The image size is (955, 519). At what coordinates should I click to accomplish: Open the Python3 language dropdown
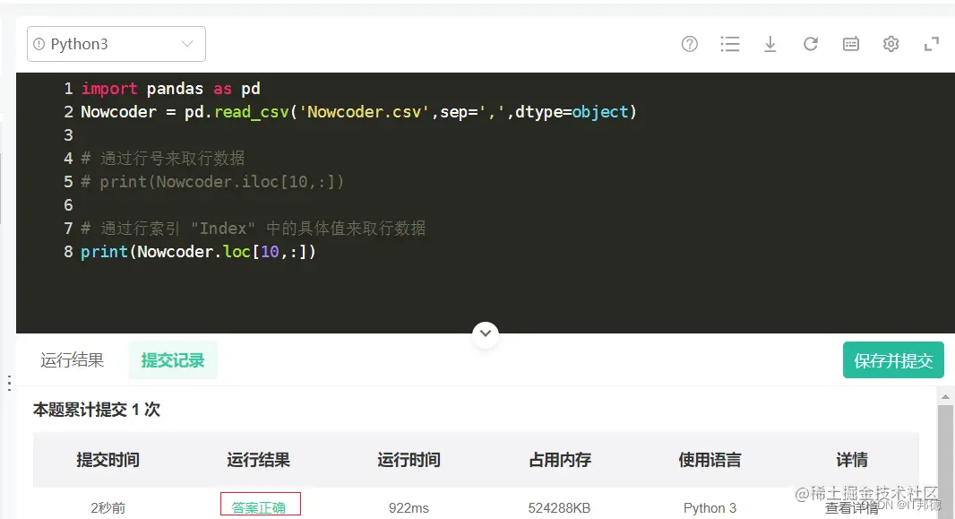[116, 44]
